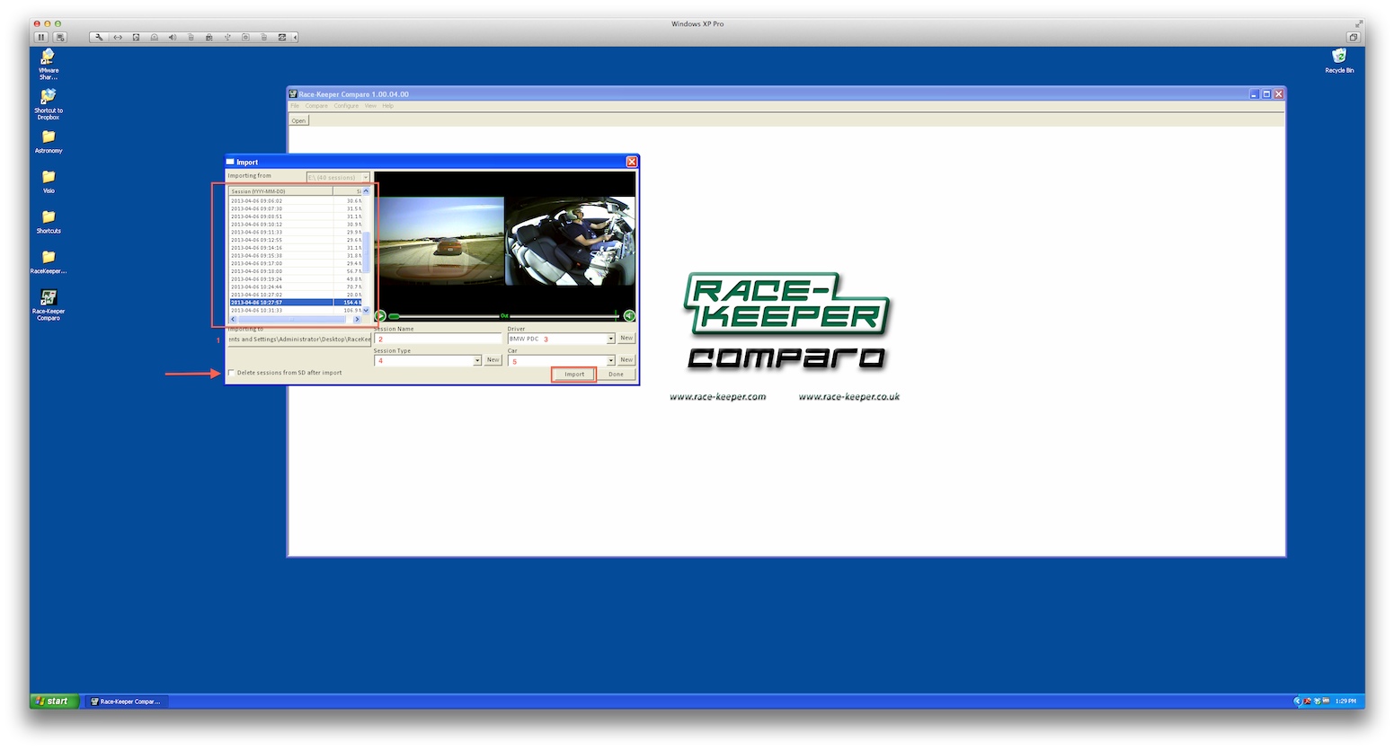Click the VMware USB device icon

point(227,37)
